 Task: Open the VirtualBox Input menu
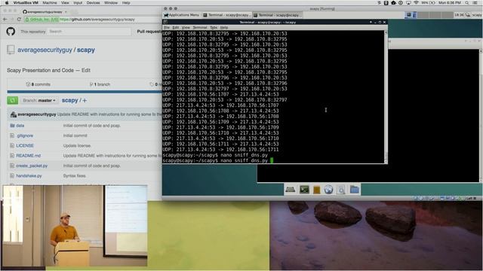(78, 3)
